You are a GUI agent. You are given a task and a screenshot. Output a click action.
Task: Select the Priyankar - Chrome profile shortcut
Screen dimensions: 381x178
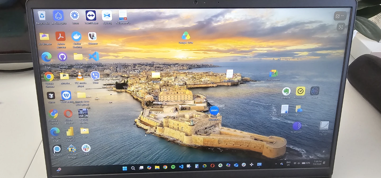(53, 117)
